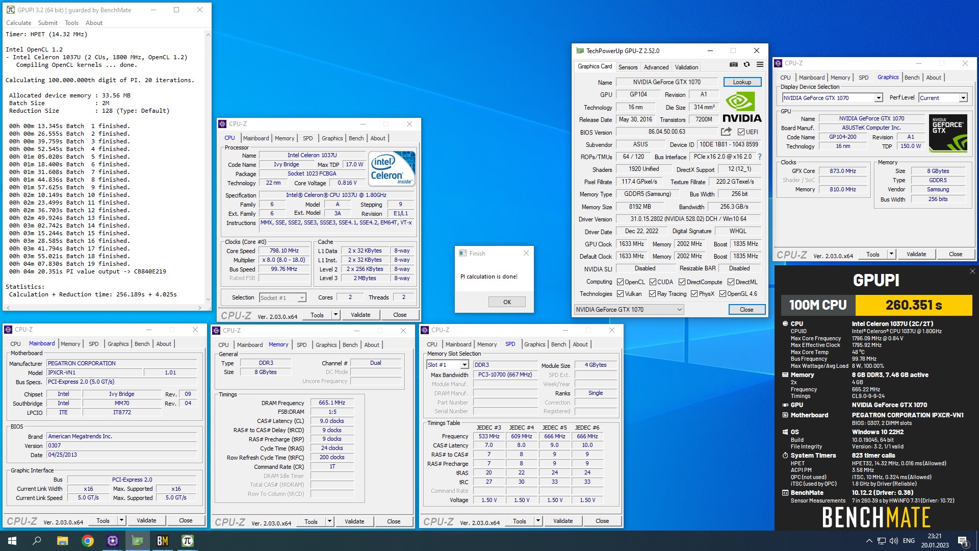This screenshot has width=979, height=551.
Task: Open Windows Start menu
Action: (12, 541)
